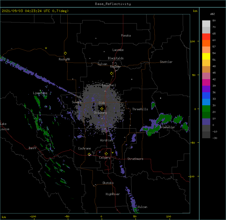Screen dimensions: 226x220
Task: Click the purple echo patch near Vulcan
Action: 133,201
